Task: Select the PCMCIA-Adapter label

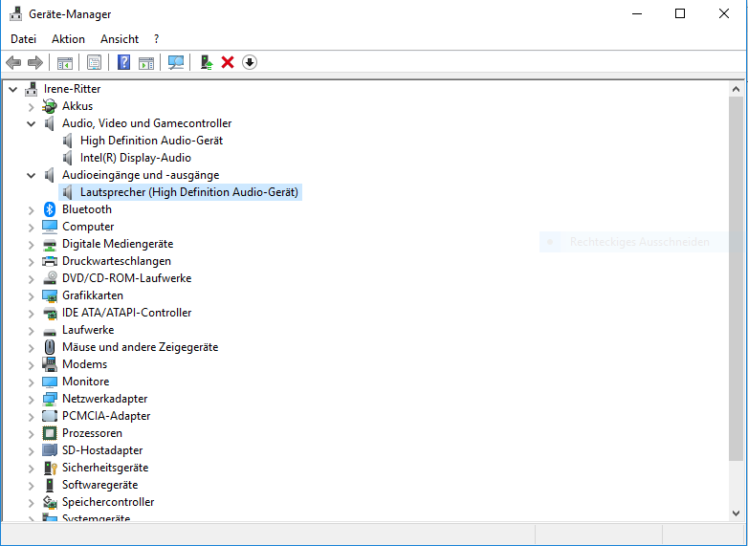Action: point(106,416)
